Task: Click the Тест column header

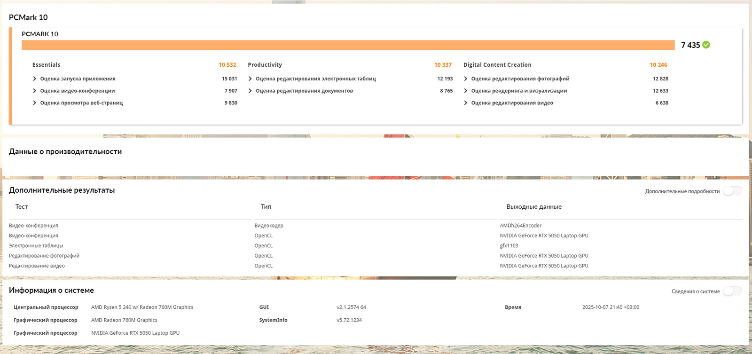Action: point(22,207)
